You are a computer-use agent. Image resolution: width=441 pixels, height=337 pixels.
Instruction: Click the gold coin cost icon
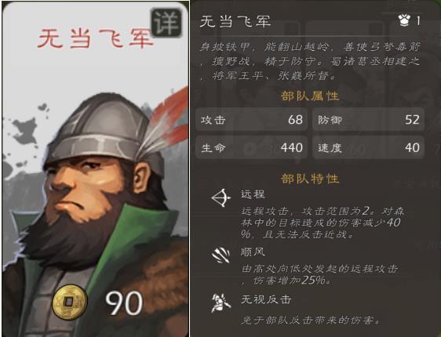click(70, 303)
